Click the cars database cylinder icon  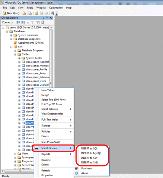15,47
